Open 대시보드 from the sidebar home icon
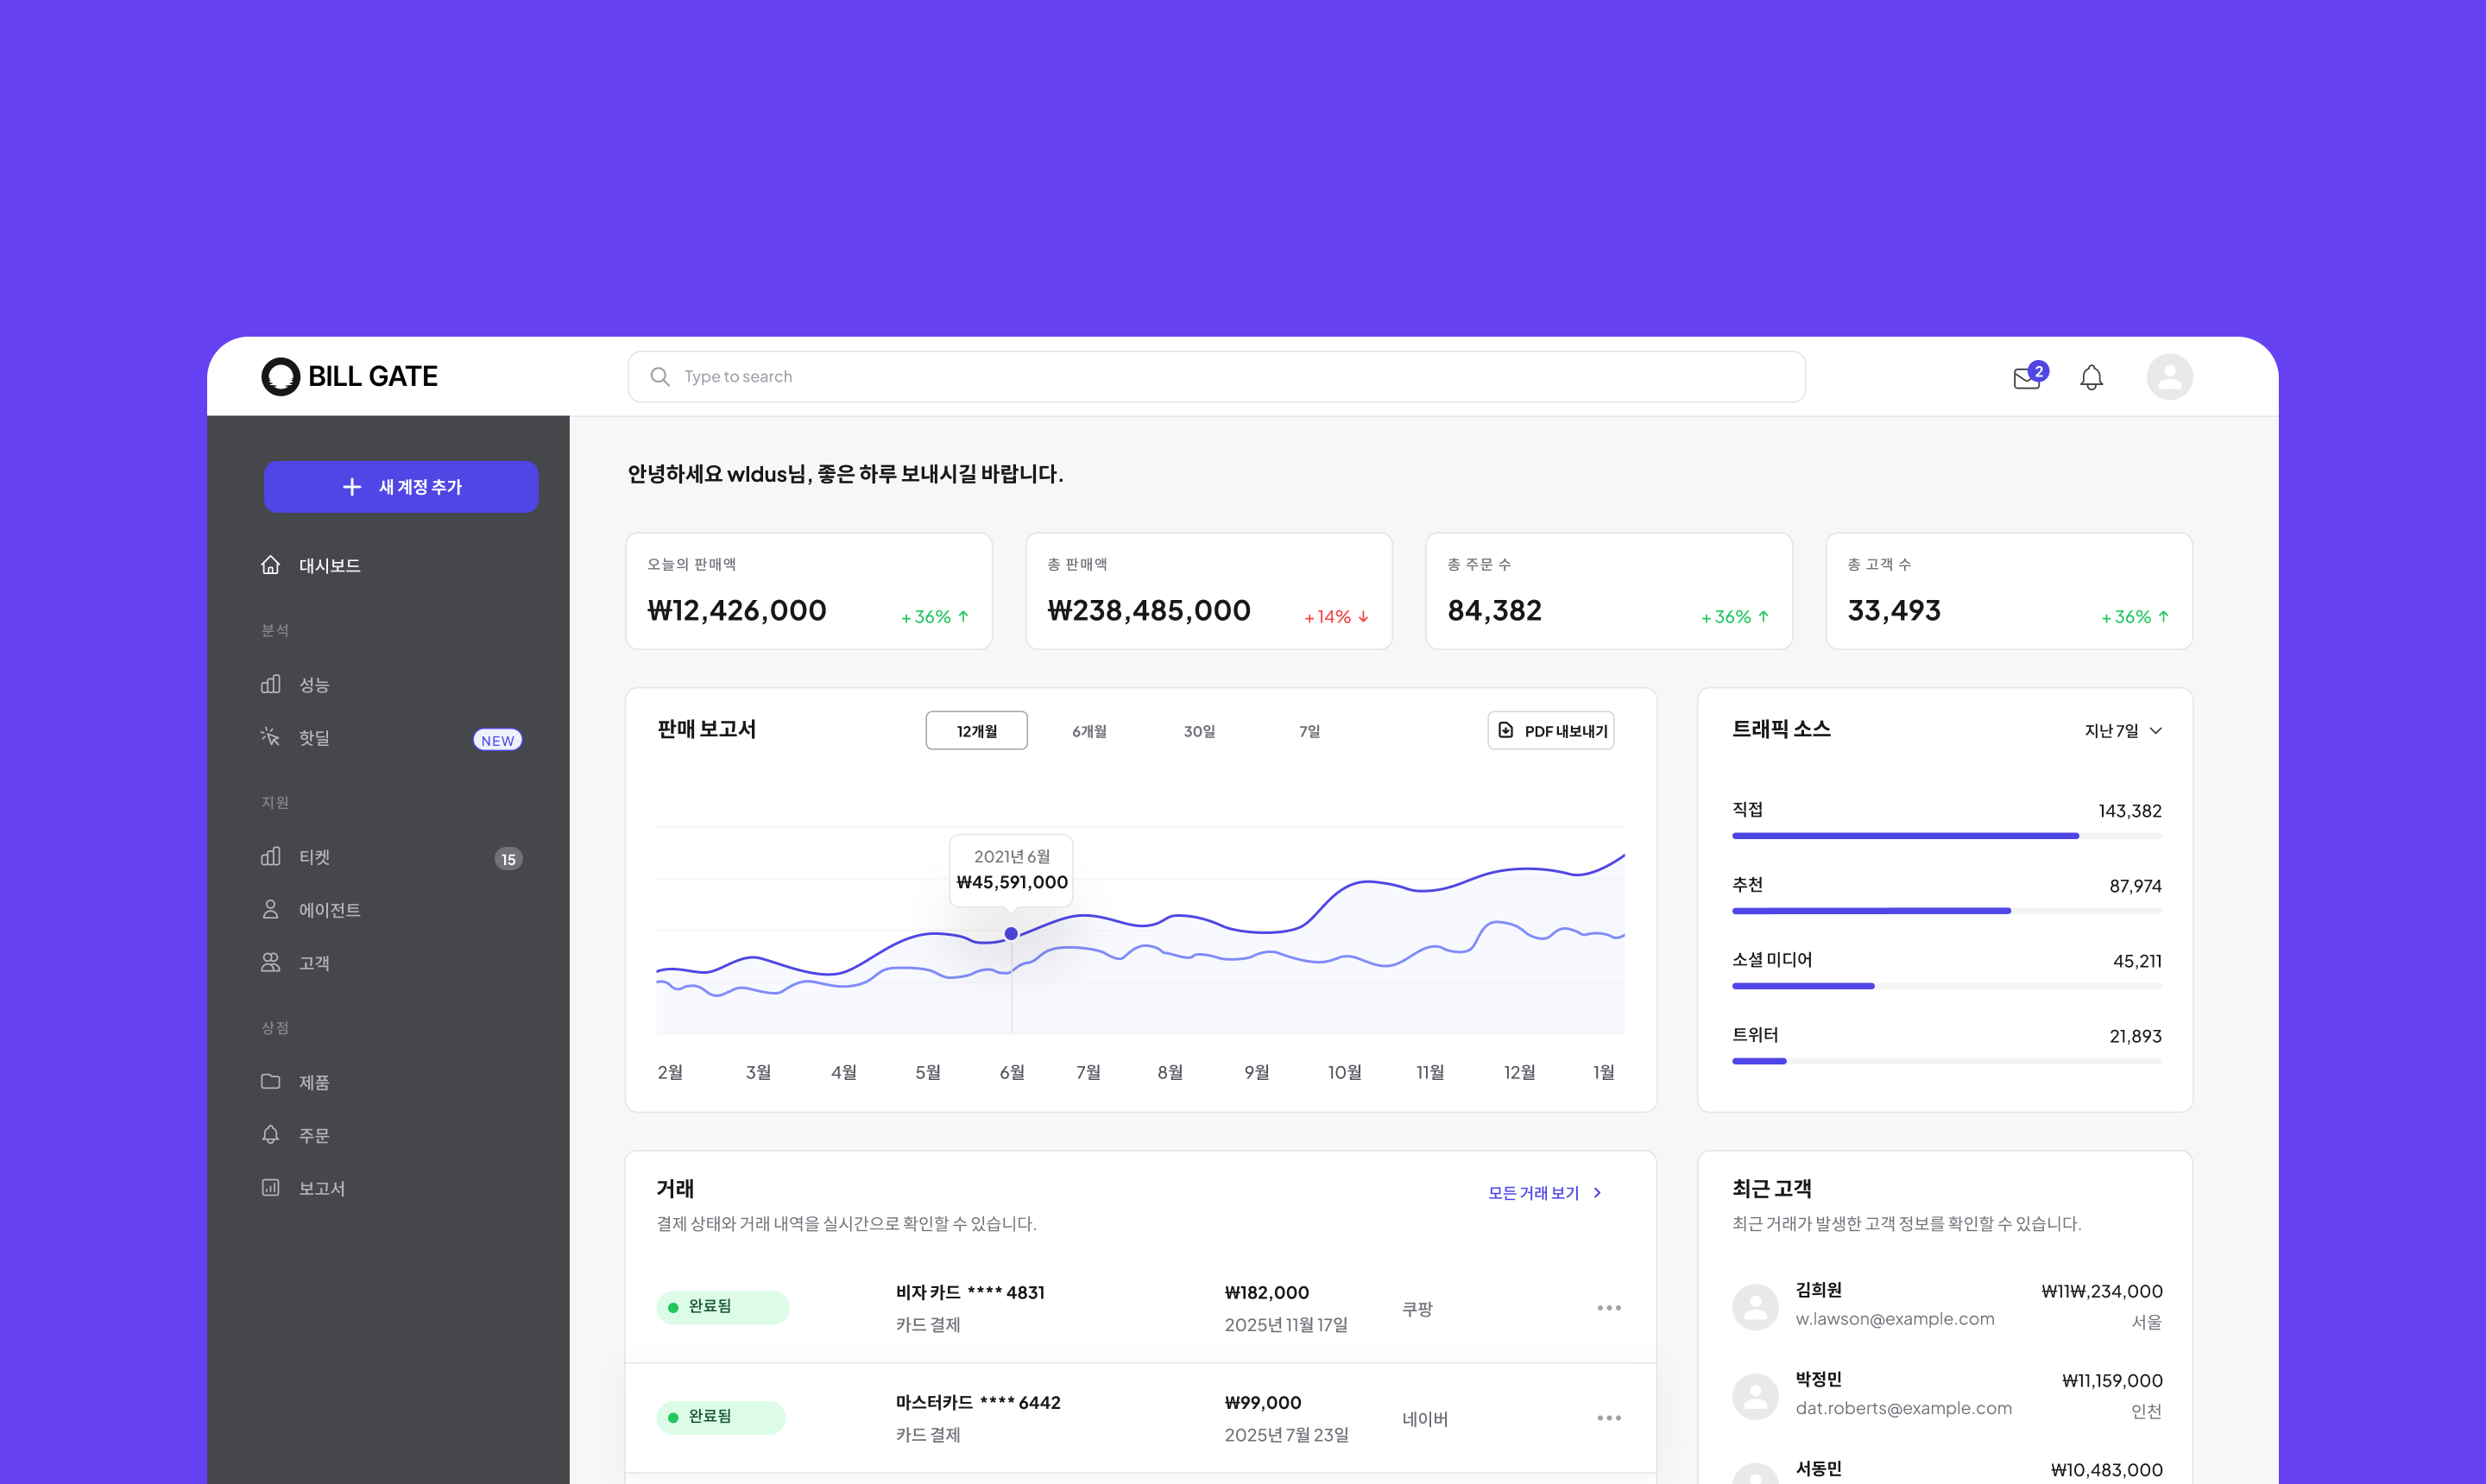This screenshot has width=2486, height=1484. 312,566
